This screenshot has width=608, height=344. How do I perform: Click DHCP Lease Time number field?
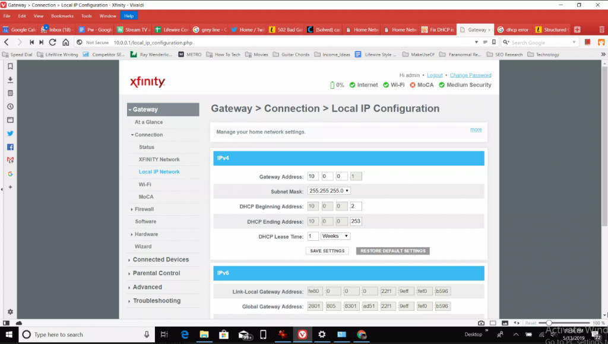[x=312, y=236]
